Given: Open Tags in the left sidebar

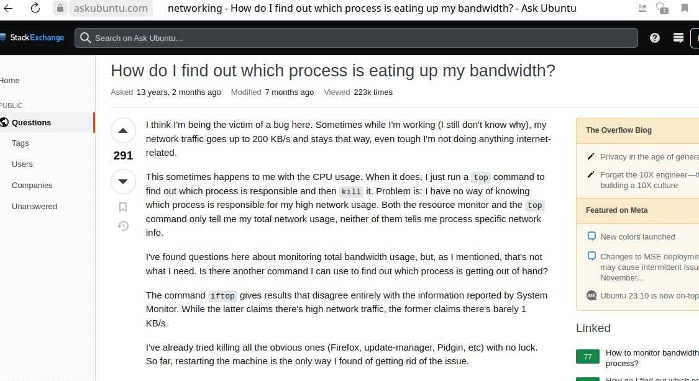Looking at the screenshot, I should point(20,143).
